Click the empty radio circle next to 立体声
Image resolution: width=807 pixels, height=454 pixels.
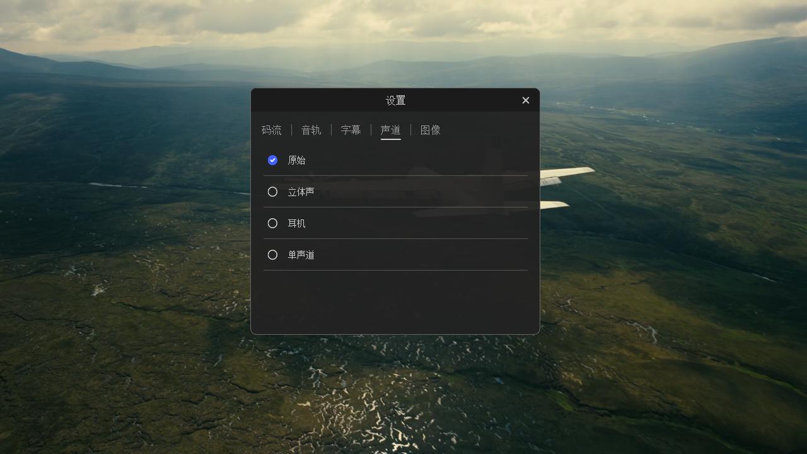point(272,192)
